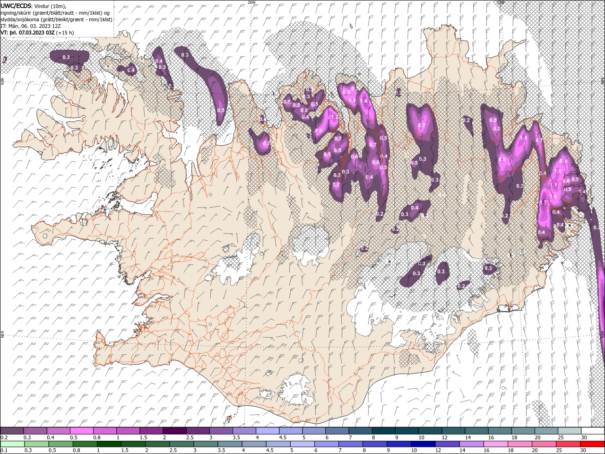Select the darkest purple 2–2.5 snow swatch
Image resolution: width=605 pixels, height=454 pixels.
point(174,431)
